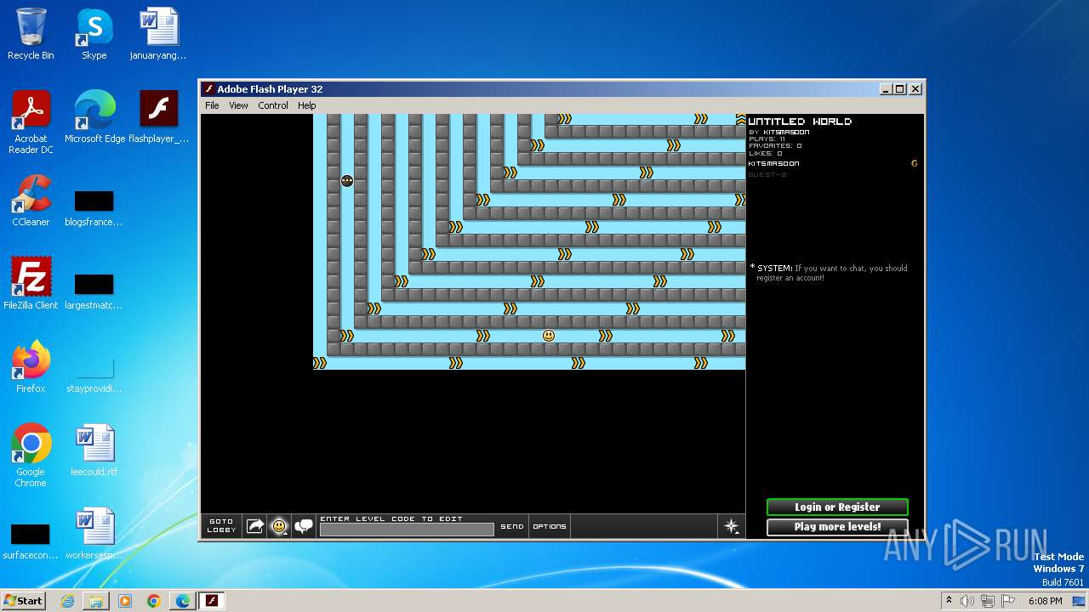1089x612 pixels.
Task: Click Windows Media Player taskbar icon
Action: tap(125, 601)
